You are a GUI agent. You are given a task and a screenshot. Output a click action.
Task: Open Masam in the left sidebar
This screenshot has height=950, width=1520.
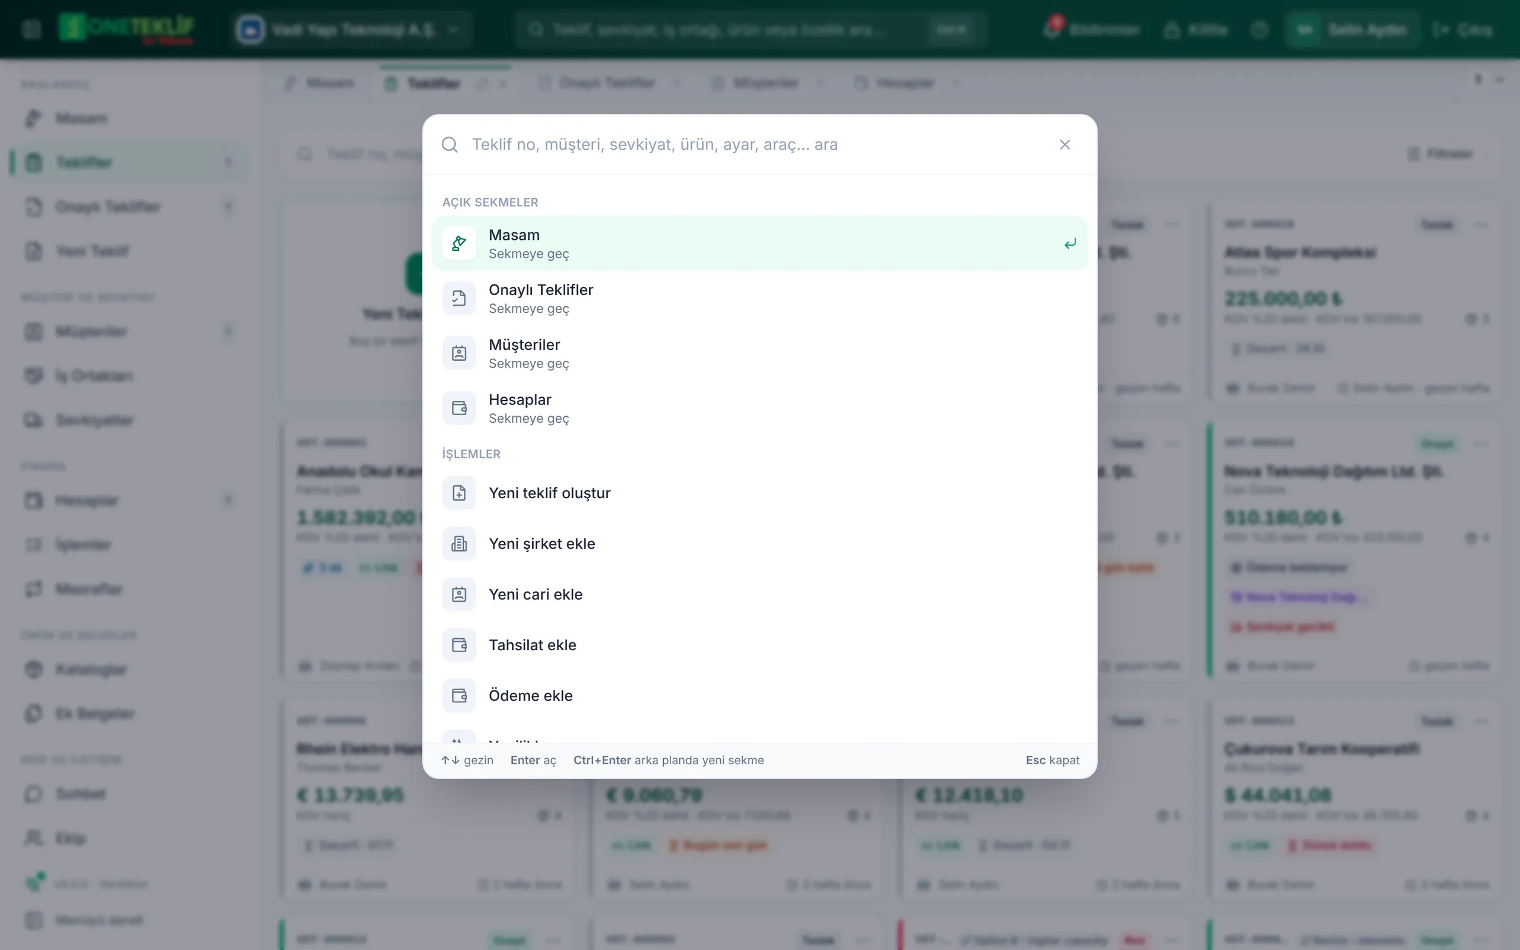pos(129,118)
